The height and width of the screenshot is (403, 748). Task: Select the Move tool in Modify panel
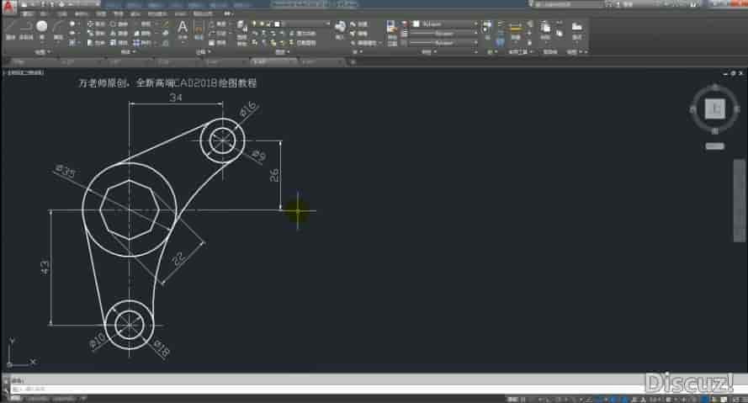tap(96, 24)
